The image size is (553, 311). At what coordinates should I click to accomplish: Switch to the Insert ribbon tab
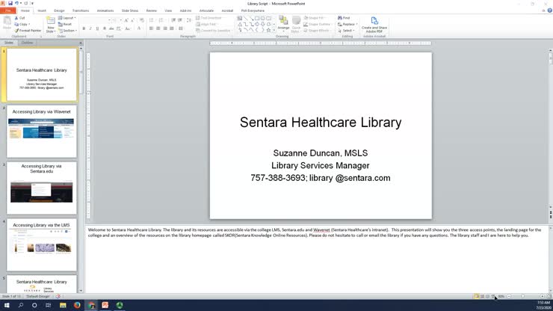42,10
